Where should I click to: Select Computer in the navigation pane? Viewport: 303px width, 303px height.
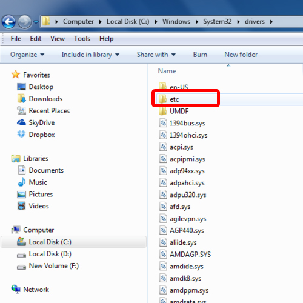click(x=39, y=230)
